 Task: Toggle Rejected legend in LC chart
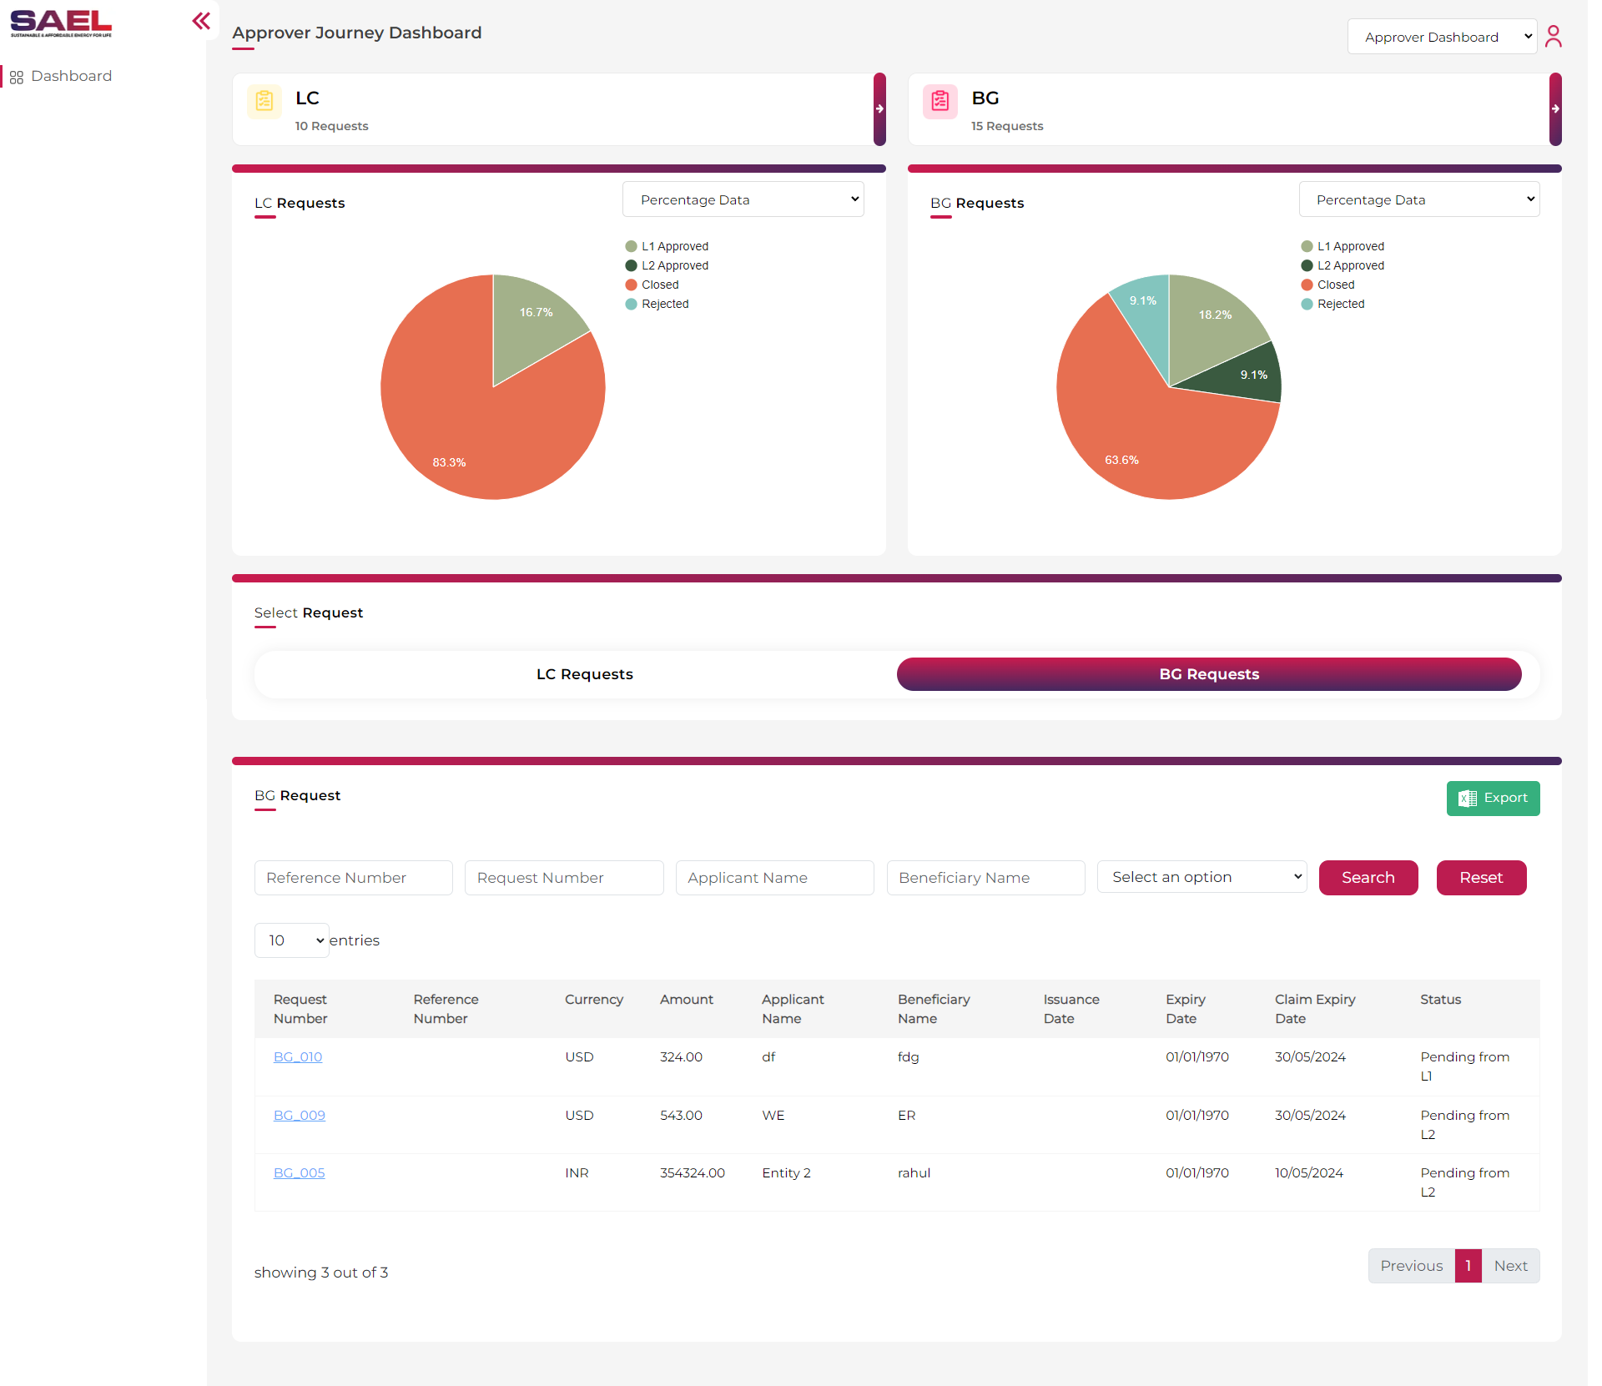pos(657,304)
